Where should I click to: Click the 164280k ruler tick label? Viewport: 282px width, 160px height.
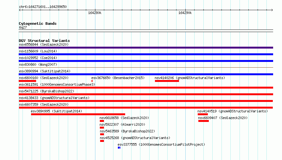point(95,13)
